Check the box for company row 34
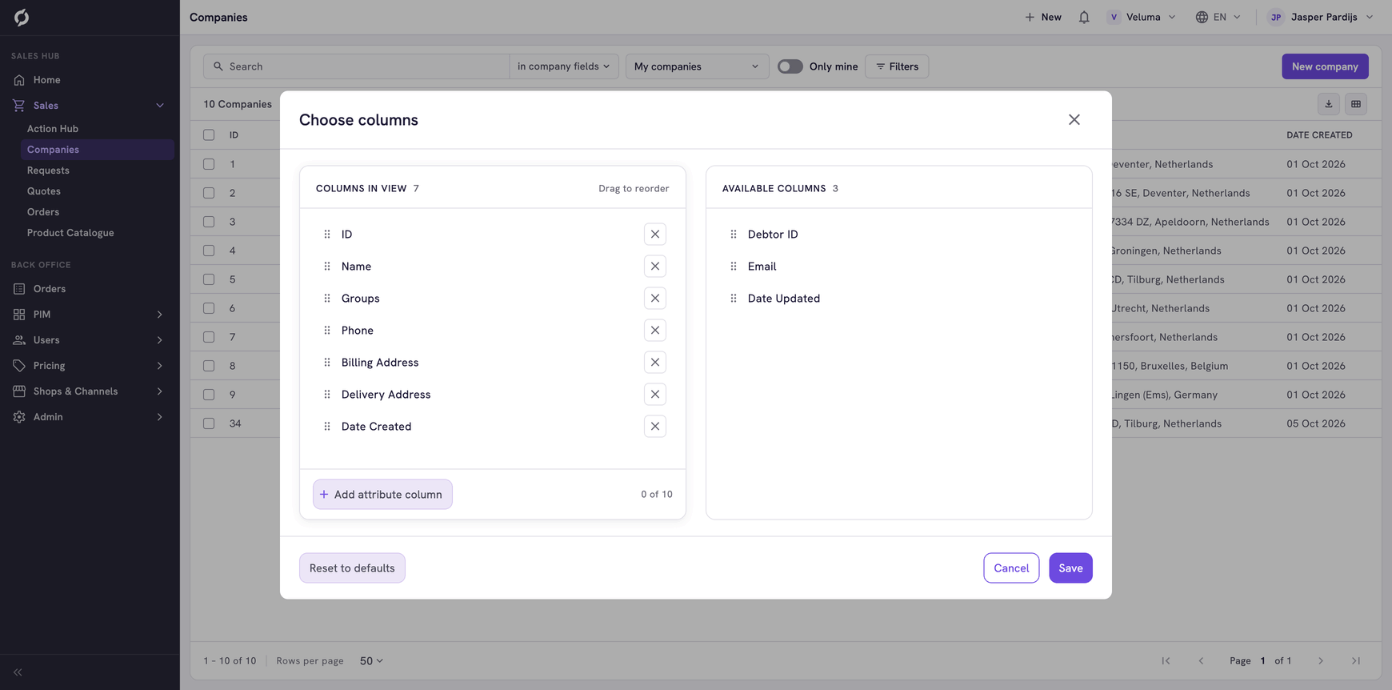Screen dimensions: 1392x690 pyautogui.click(x=209, y=423)
